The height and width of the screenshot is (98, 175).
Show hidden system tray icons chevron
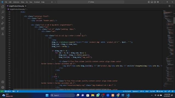[152, 95]
